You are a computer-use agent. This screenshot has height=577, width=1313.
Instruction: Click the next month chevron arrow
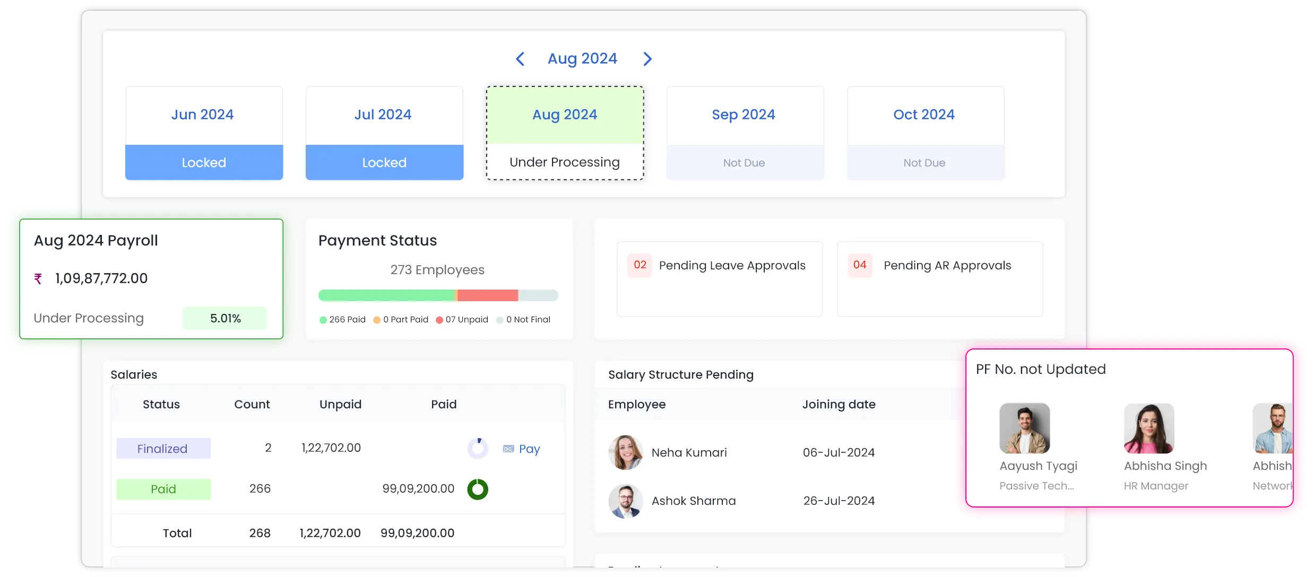click(647, 59)
